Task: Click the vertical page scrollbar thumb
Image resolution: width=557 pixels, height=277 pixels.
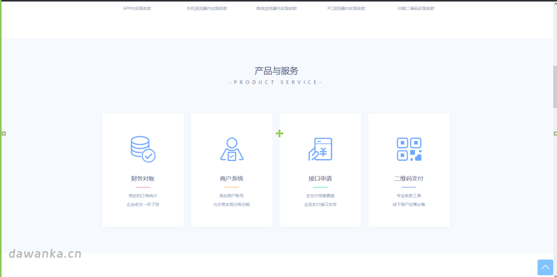Action: pyautogui.click(x=555, y=86)
